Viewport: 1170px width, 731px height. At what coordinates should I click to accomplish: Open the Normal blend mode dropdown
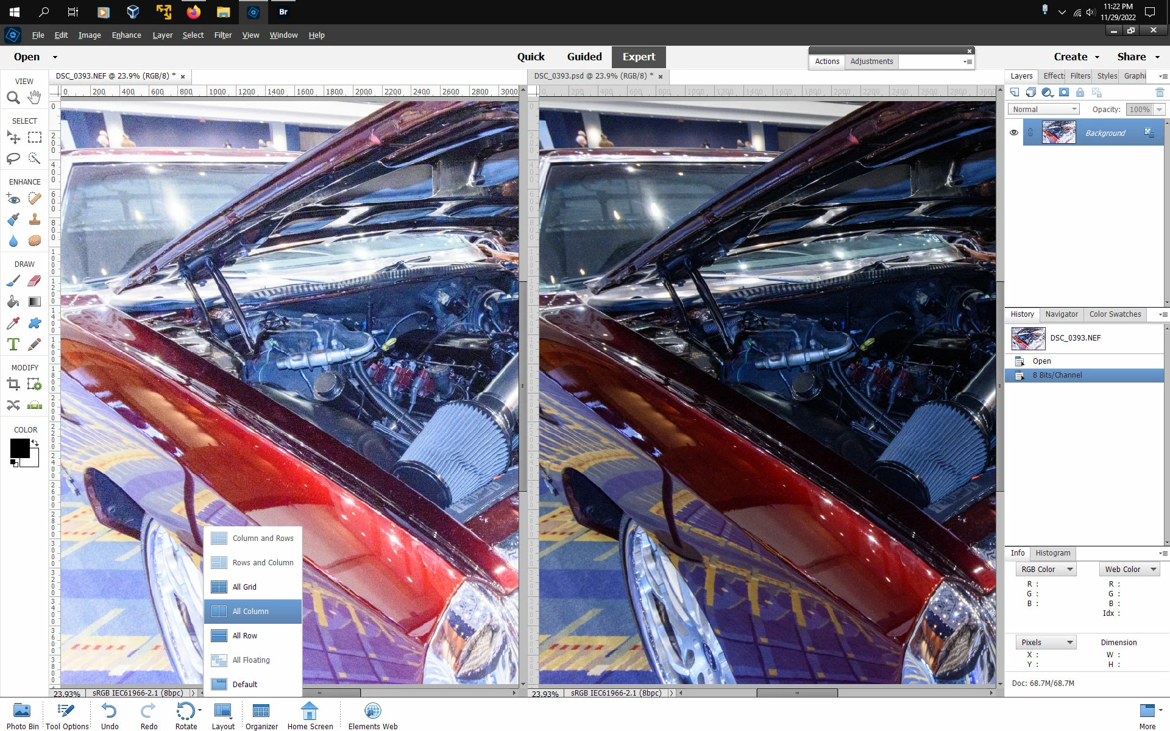tap(1044, 110)
